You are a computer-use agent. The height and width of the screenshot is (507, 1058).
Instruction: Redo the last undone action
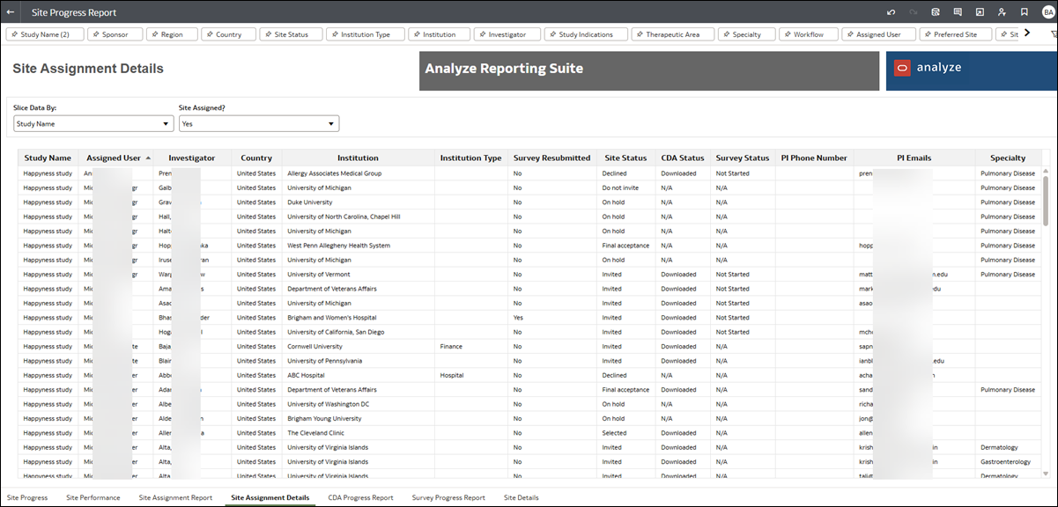coord(914,12)
